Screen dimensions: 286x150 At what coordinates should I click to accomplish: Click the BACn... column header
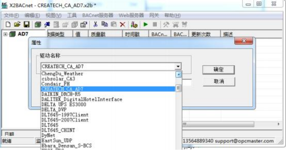pos(159,34)
